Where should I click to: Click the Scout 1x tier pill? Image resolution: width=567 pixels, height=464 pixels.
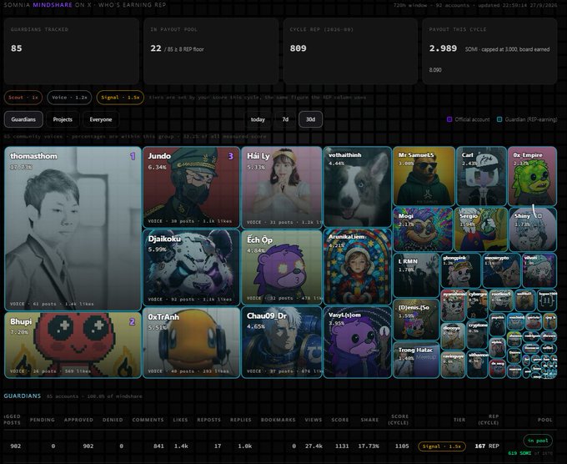(x=23, y=98)
